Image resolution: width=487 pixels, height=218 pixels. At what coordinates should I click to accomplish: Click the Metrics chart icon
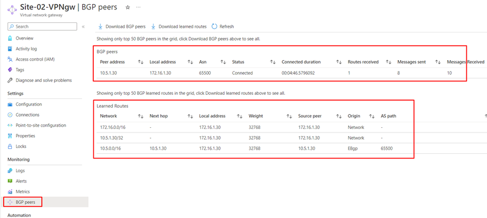(x=10, y=191)
